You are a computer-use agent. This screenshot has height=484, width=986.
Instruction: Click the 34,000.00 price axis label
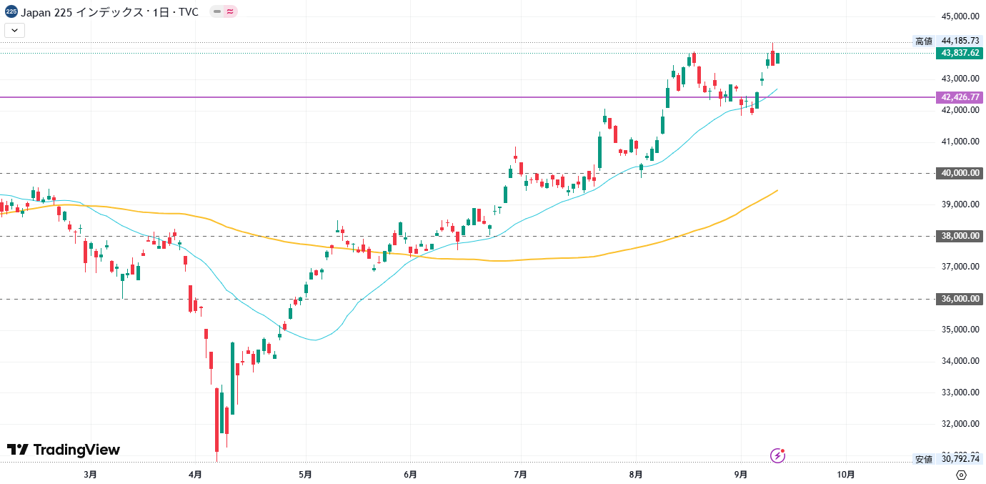point(960,361)
